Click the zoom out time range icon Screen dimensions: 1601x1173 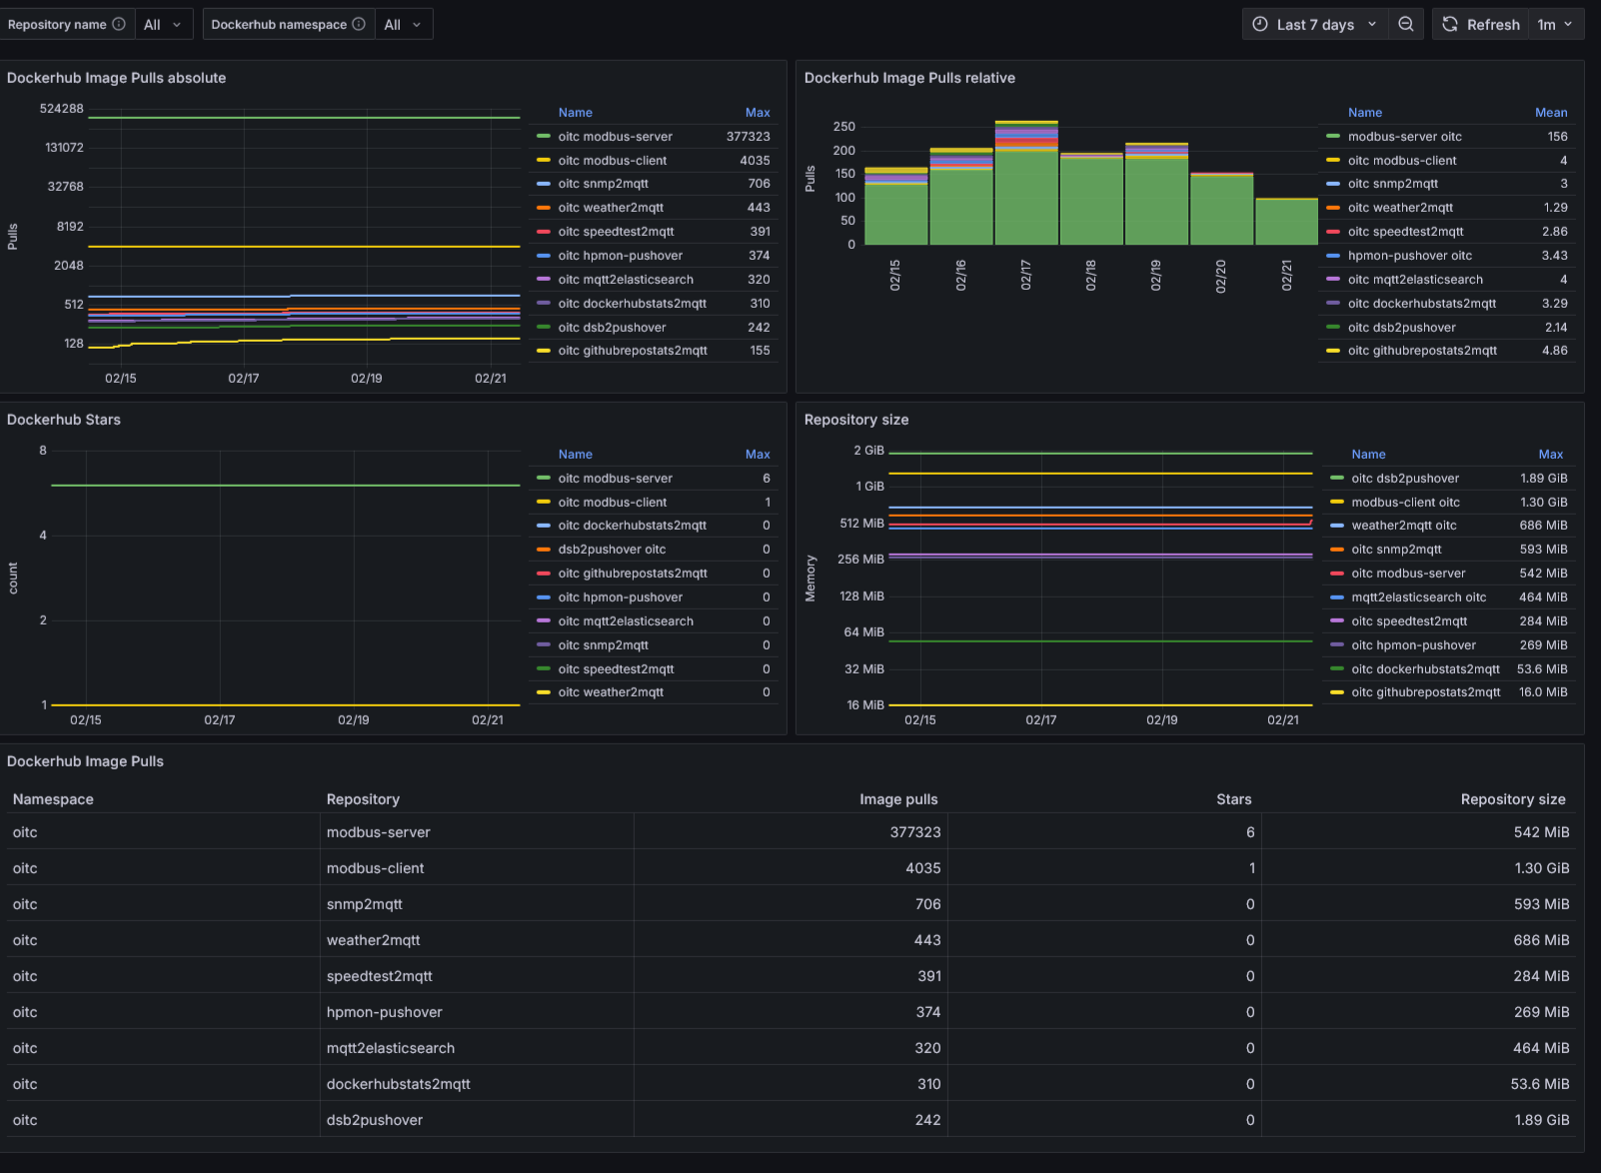pyautogui.click(x=1405, y=24)
